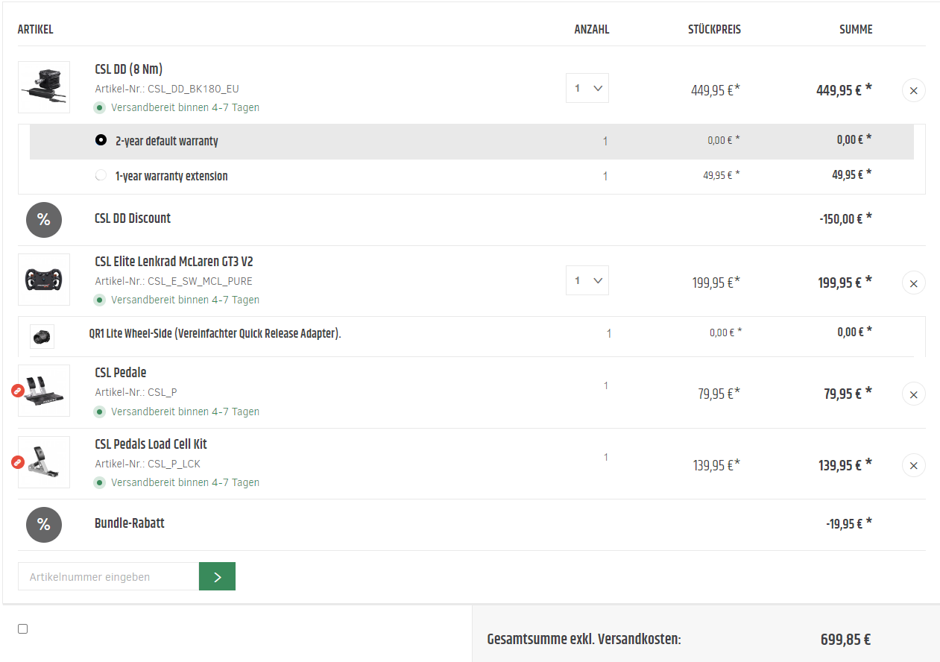The height and width of the screenshot is (662, 940).
Task: Click the Bundle-Rabatt percent icon
Action: point(44,524)
